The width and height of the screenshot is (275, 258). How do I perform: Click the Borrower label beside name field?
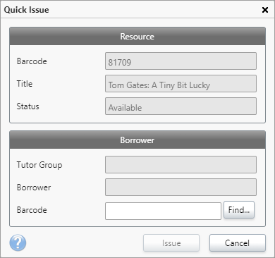[x=34, y=188]
